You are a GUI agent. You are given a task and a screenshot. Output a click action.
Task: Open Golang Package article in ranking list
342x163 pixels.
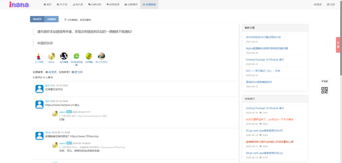coord(265,108)
